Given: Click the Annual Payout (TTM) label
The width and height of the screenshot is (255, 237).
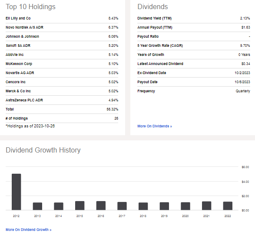Looking at the screenshot, I should 155,27.
